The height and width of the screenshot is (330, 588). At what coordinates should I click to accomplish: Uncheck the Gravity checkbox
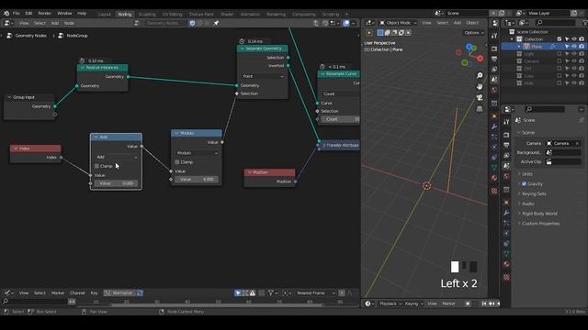(x=525, y=183)
